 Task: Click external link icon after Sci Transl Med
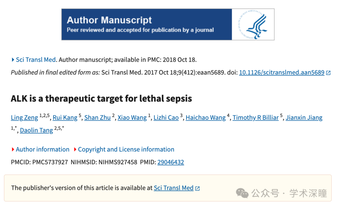point(197,188)
